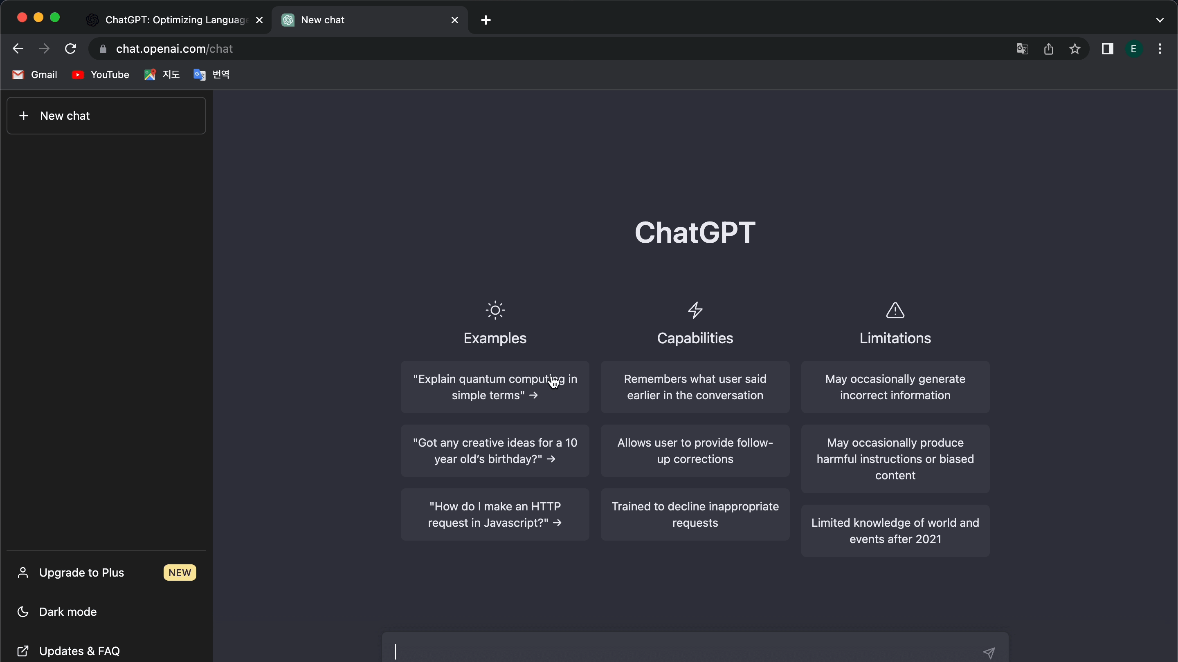Click the Capabilities column heading

click(695, 338)
